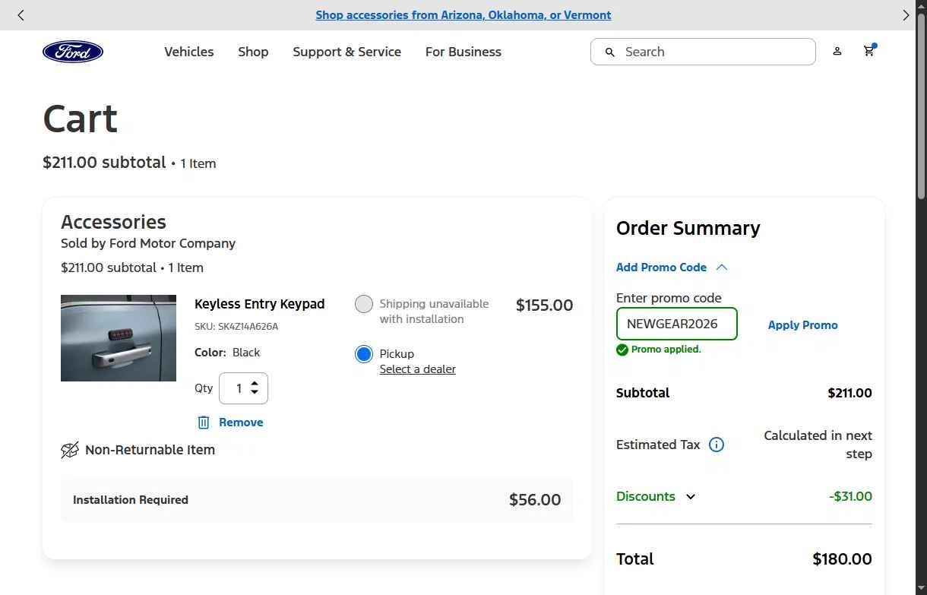
Task: Open the Vehicles menu
Action: (189, 52)
